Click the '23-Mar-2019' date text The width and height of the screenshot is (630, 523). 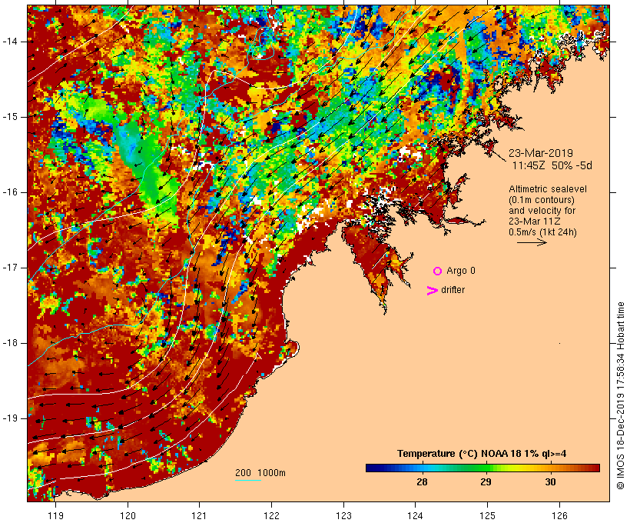pos(541,153)
